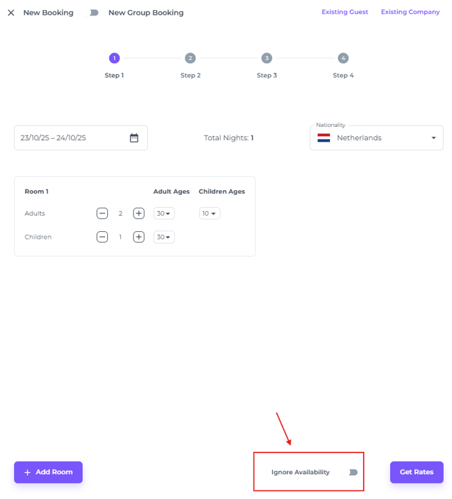Enable the Ignore Availability toggle
Image resolution: width=452 pixels, height=499 pixels.
tap(350, 472)
